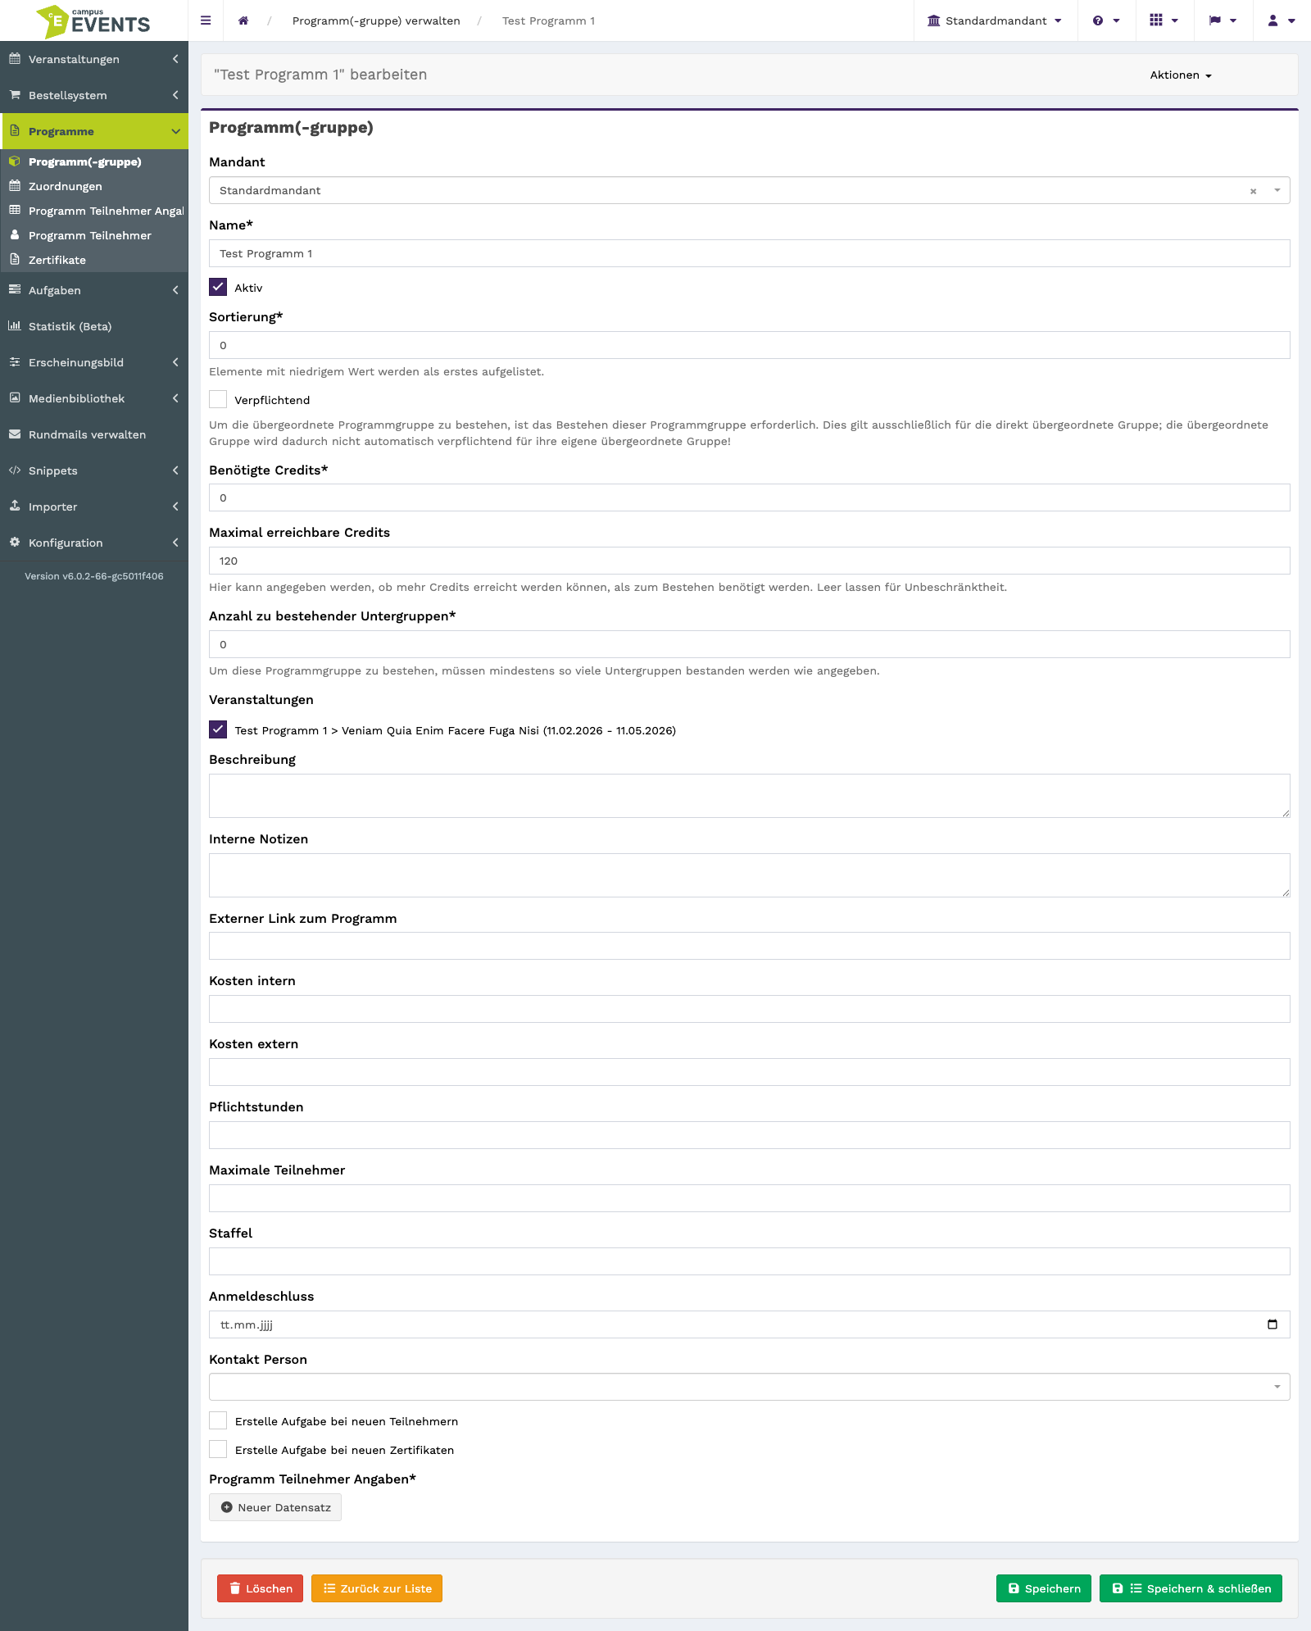Check Erstelle Aufgabe bei neuen Zertifikaten
1311x1631 pixels.
pos(218,1449)
